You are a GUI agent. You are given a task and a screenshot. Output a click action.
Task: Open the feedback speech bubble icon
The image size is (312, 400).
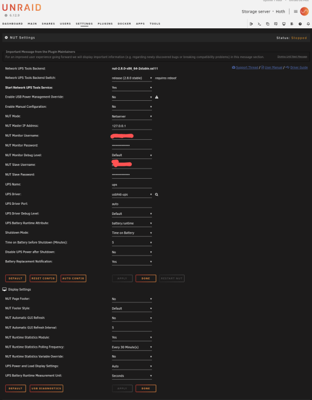[276, 24]
